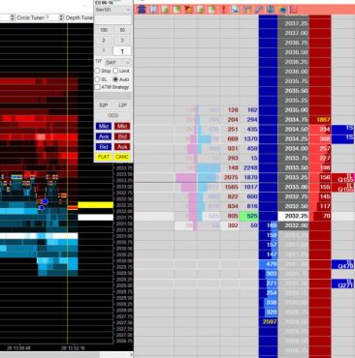The height and width of the screenshot is (358, 355).
Task: Set quantity with the 50 button
Action: 122,30
